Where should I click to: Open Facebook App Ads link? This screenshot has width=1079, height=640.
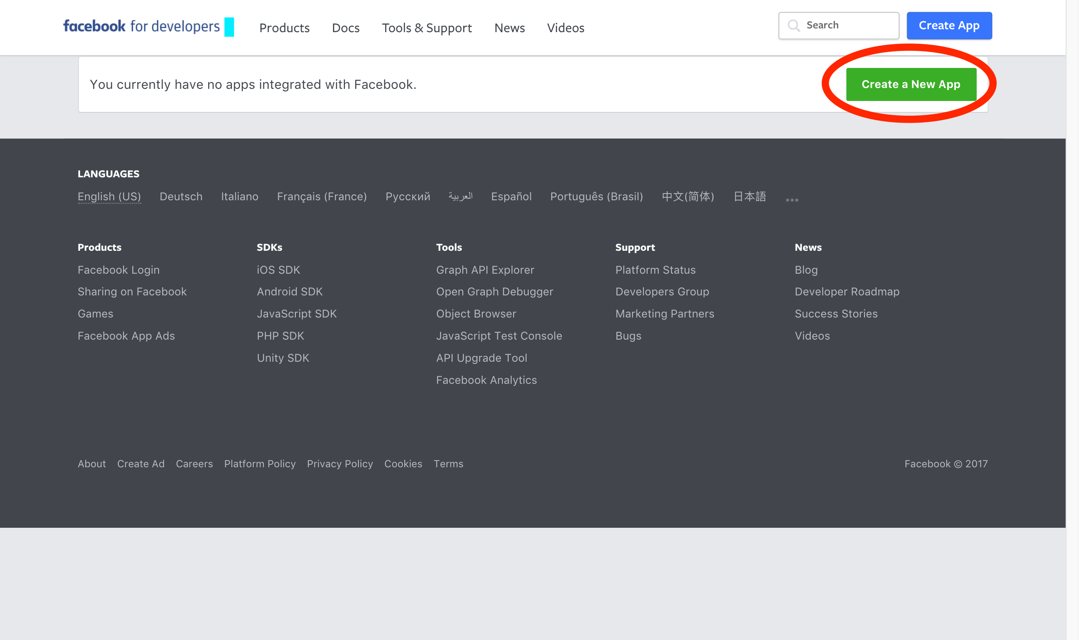point(126,336)
